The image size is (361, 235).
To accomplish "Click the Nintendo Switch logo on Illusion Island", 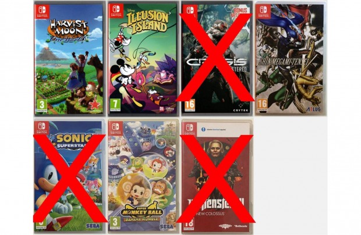I will click(116, 11).
